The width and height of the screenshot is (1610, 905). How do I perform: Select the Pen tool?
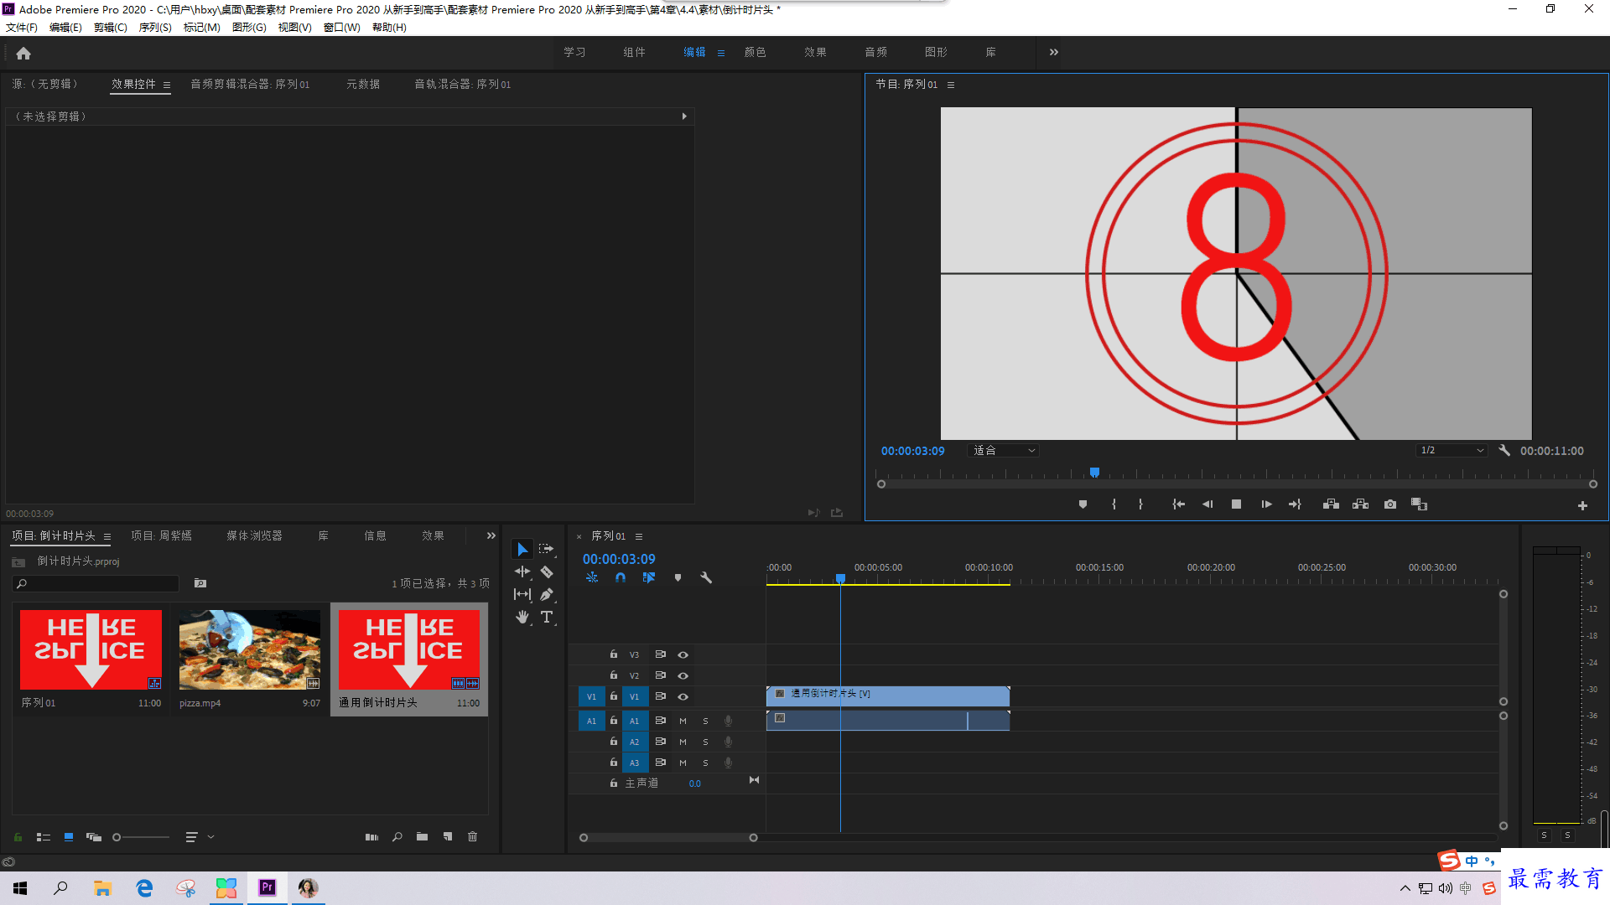point(547,594)
